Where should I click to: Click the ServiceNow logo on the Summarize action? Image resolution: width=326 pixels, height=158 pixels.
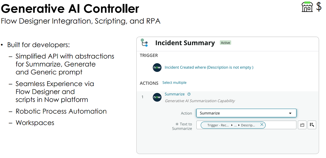pyautogui.click(x=157, y=97)
